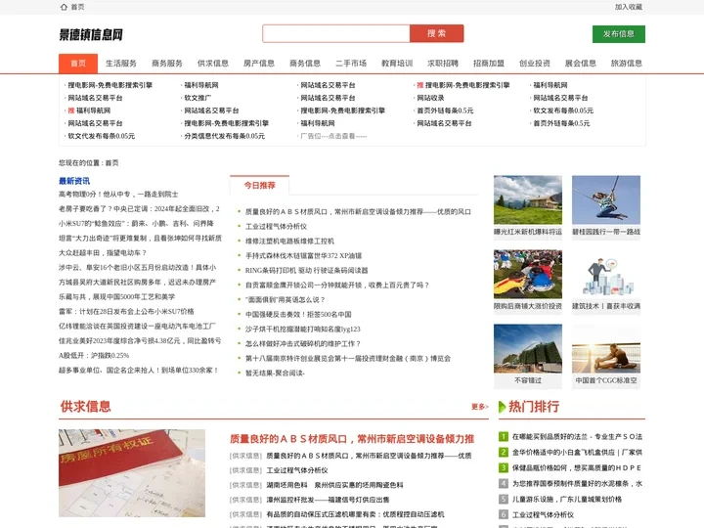Image resolution: width=704 pixels, height=528 pixels.
Task: Open the 求职招聘 navigation item
Action: 443,64
